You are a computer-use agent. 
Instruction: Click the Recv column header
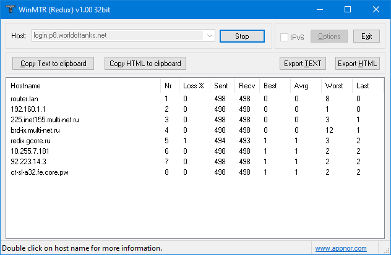coord(247,86)
